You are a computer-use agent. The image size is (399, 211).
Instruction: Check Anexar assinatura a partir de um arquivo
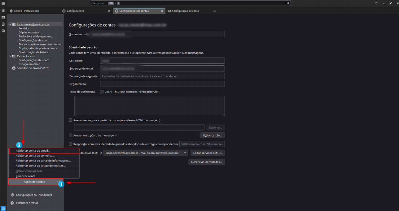(x=70, y=120)
